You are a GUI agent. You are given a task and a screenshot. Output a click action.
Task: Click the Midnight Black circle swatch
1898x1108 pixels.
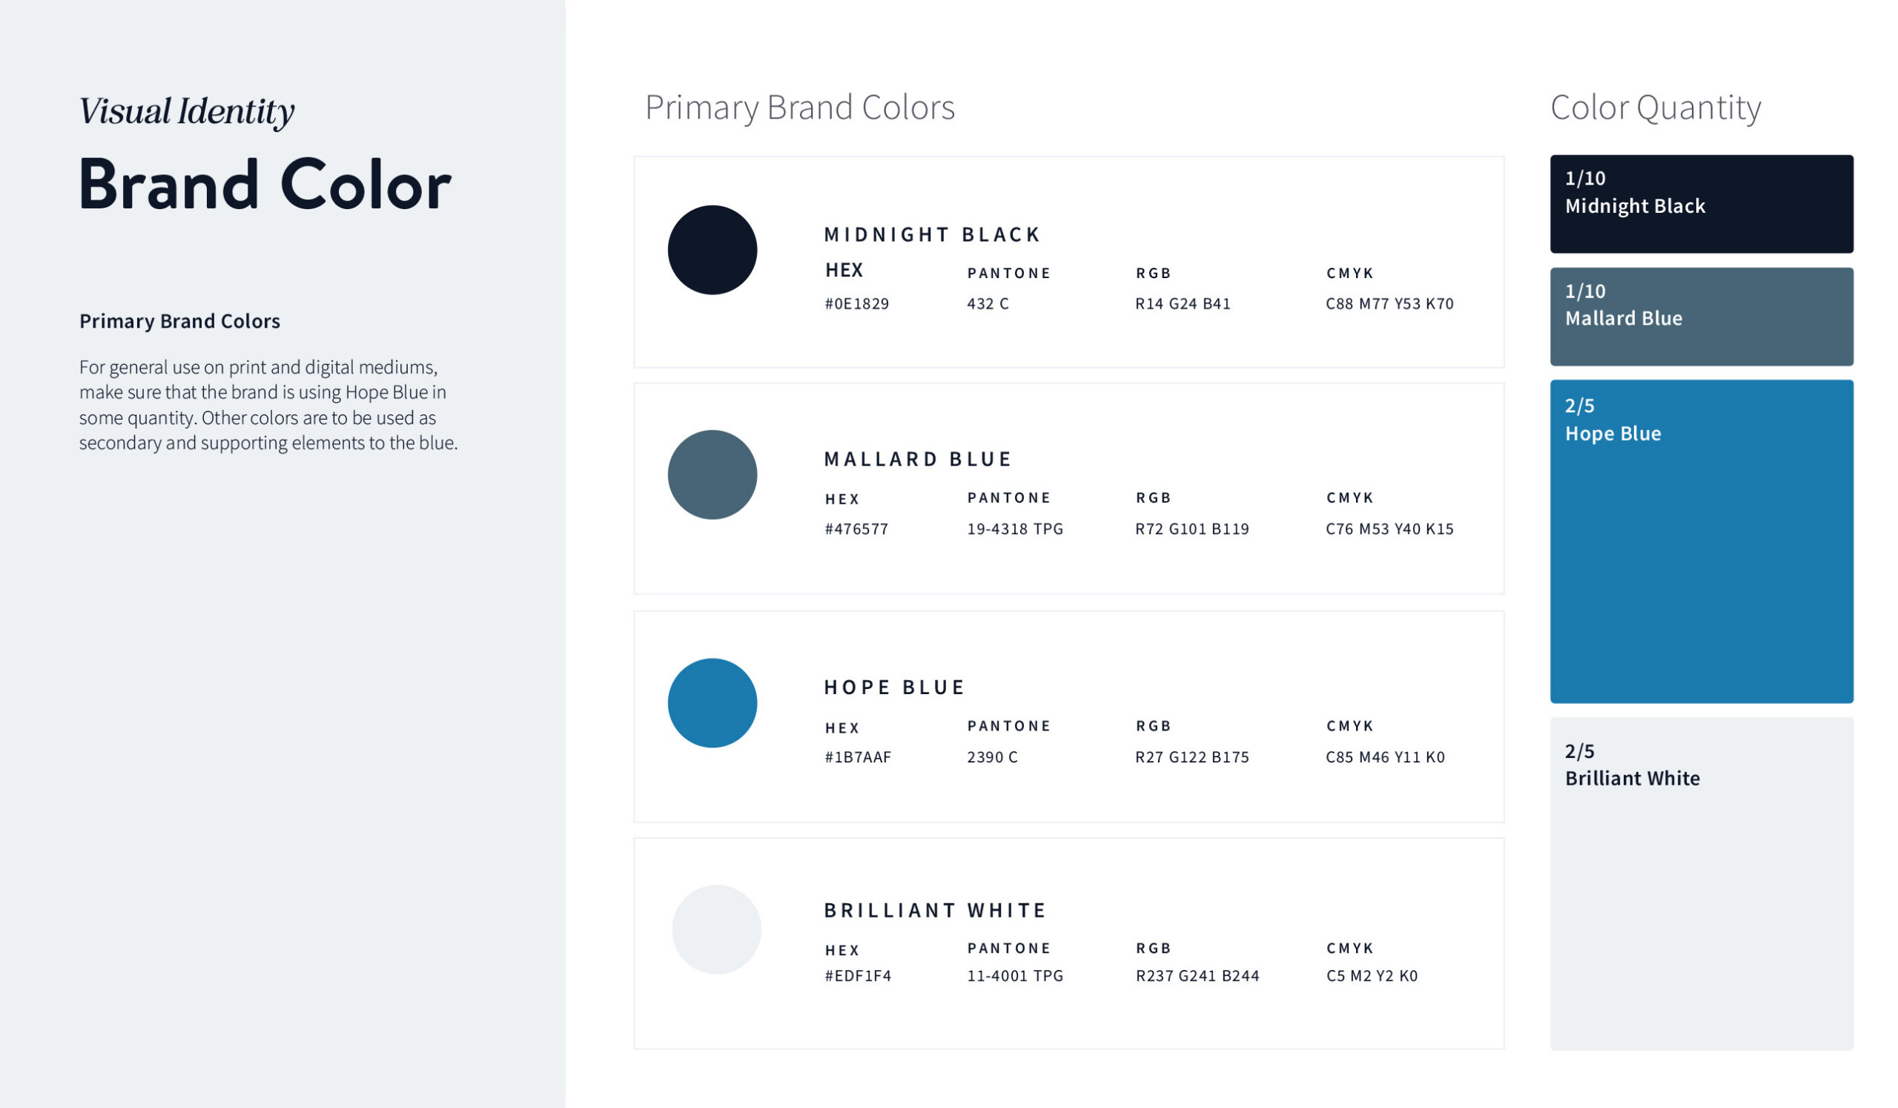(712, 250)
